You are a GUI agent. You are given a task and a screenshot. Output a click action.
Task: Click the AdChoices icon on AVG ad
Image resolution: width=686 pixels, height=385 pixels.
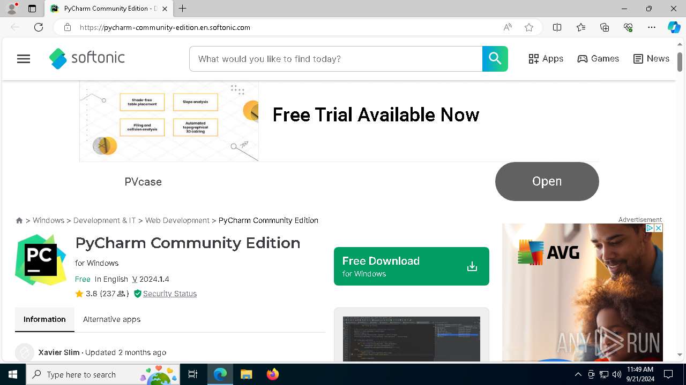click(650, 228)
